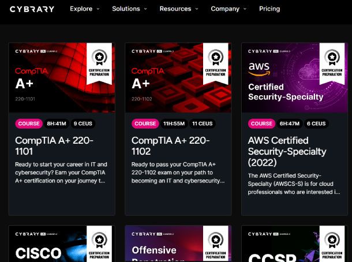Click Cybrary watermark logo on CCSP card

pyautogui.click(x=269, y=234)
